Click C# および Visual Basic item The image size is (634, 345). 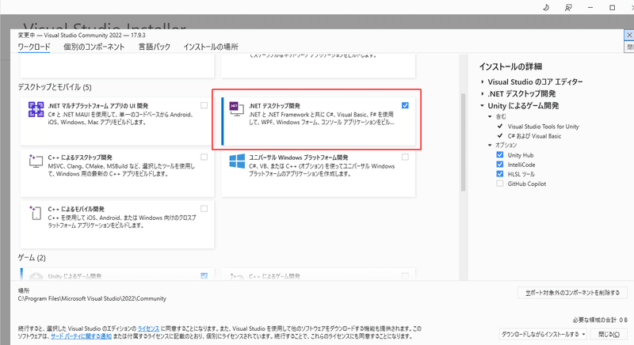pyautogui.click(x=534, y=136)
